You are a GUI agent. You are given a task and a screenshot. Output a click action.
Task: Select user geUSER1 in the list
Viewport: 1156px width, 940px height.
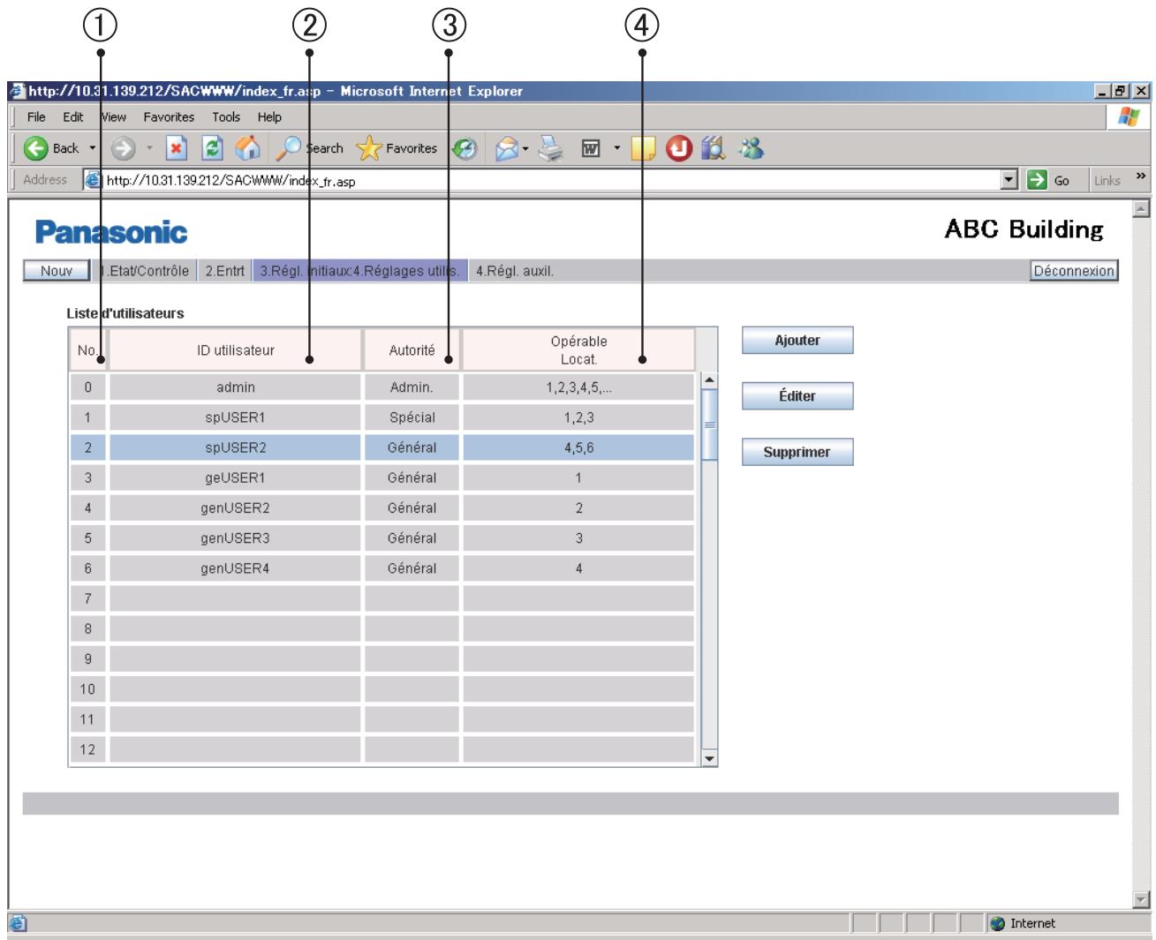click(x=382, y=478)
